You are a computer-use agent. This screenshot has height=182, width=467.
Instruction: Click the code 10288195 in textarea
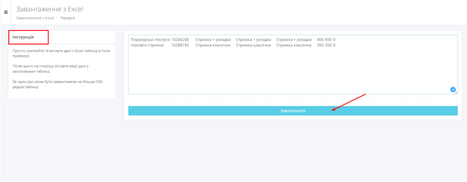[180, 45]
